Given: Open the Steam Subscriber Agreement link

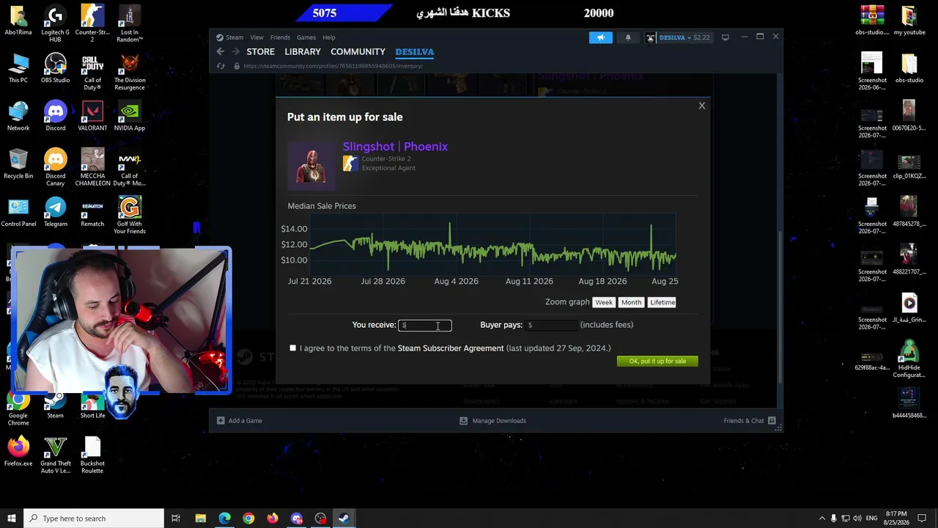Looking at the screenshot, I should pos(451,348).
